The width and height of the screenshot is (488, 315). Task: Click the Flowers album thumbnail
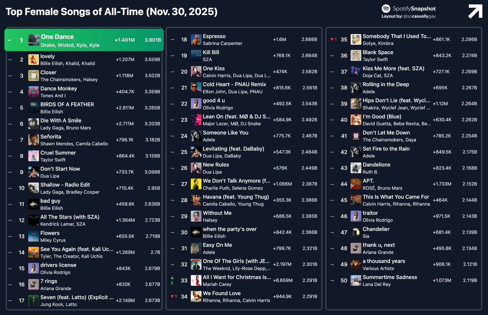click(34, 236)
